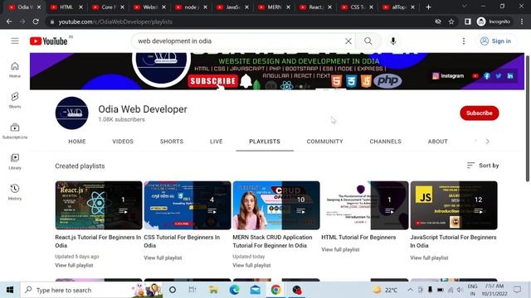Open the Twitter icon in channel banner
531x298 pixels.
[x=498, y=76]
